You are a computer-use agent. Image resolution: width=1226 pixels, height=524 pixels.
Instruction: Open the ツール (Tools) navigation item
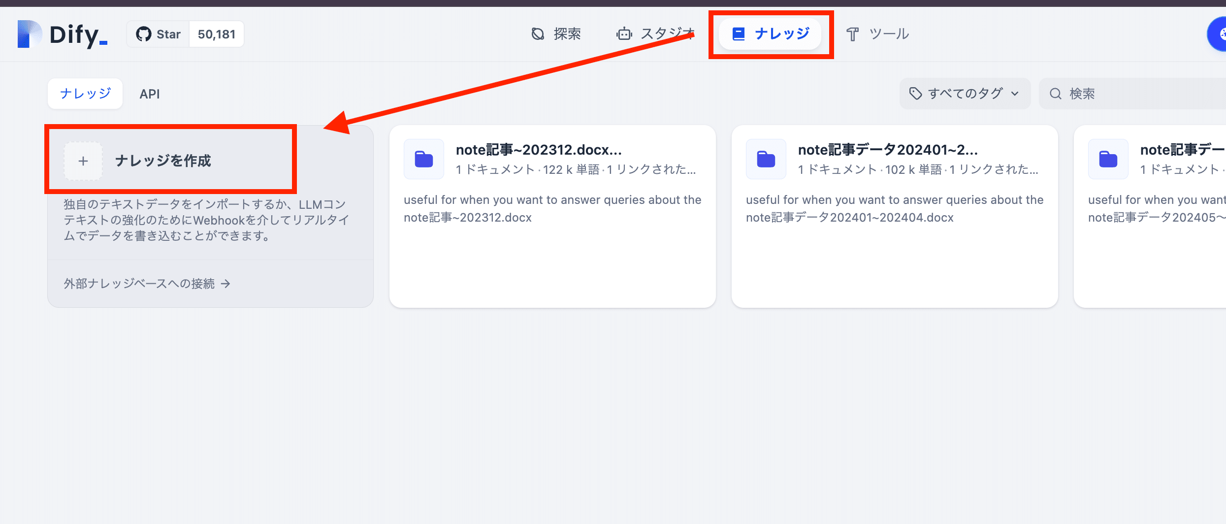pos(877,34)
